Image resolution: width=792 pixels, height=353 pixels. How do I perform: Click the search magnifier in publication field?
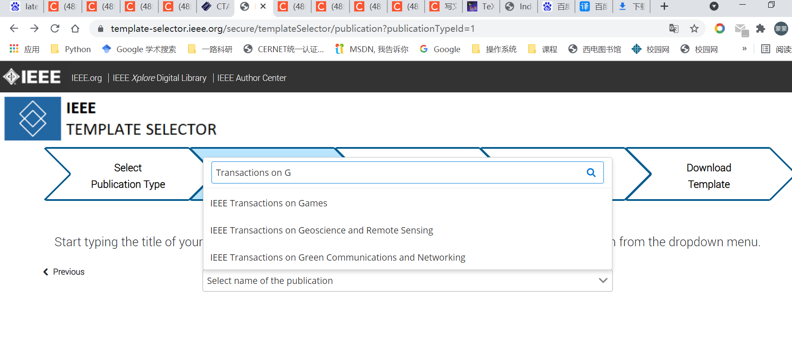click(591, 172)
